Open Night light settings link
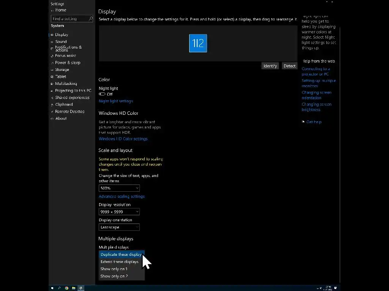 115,101
